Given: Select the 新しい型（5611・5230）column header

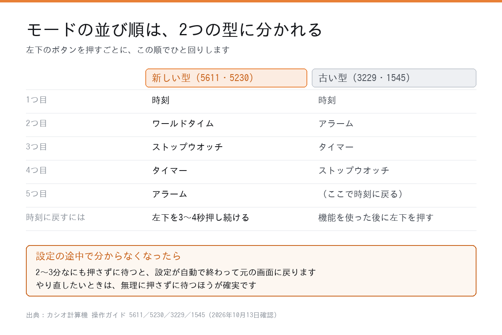Looking at the screenshot, I should (226, 78).
